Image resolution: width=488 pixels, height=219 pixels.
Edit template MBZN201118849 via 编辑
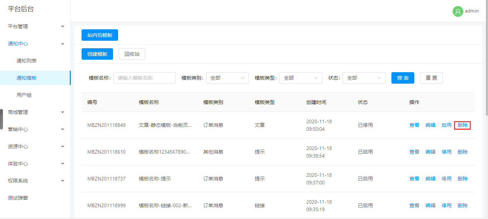pos(430,125)
